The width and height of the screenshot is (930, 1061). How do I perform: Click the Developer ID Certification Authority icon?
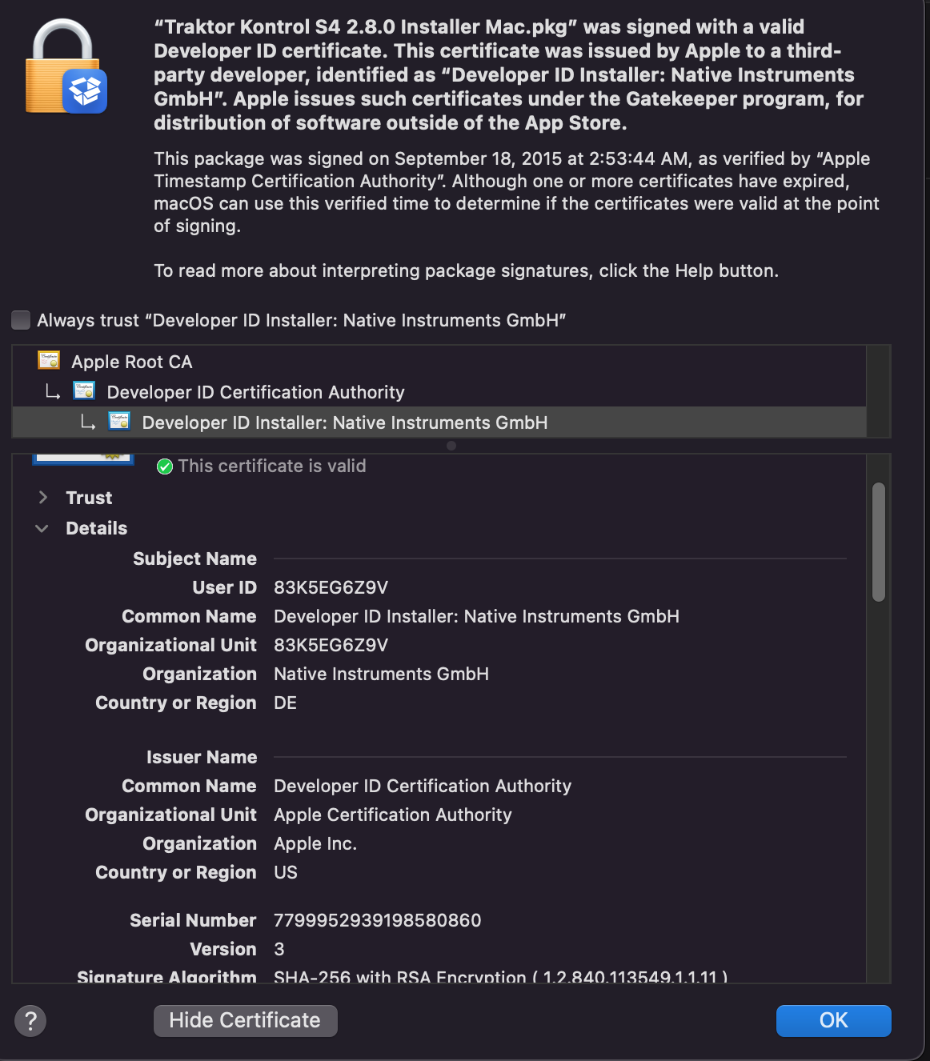84,391
